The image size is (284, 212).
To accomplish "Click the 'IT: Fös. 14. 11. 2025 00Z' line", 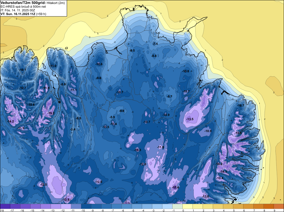I will (18, 10).
